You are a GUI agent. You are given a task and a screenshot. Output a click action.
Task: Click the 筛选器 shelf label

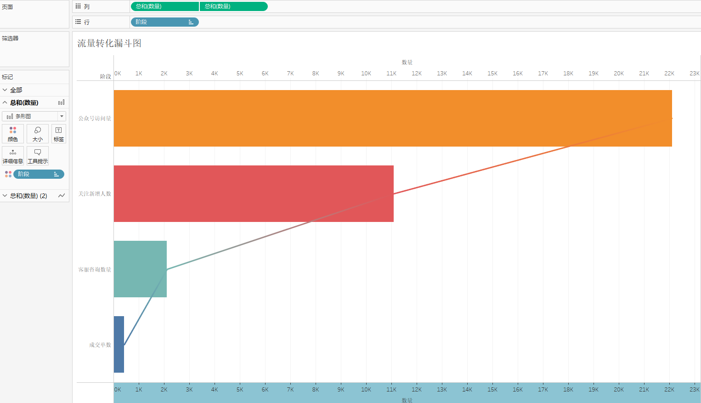(10, 38)
